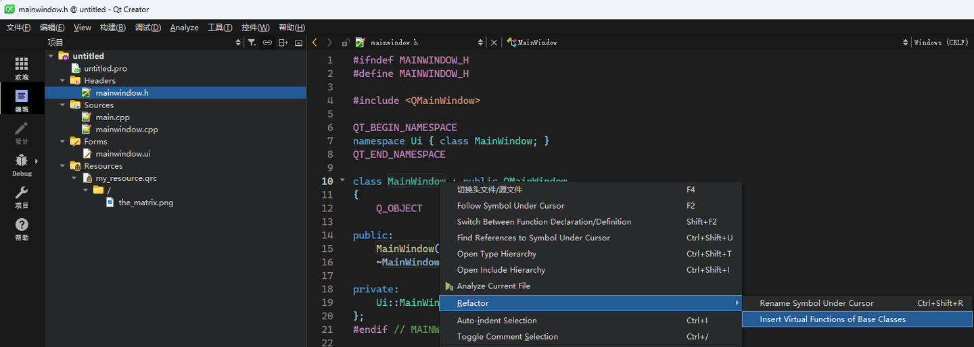
Task: Select mainwindow.cpp in Sources
Action: [126, 130]
